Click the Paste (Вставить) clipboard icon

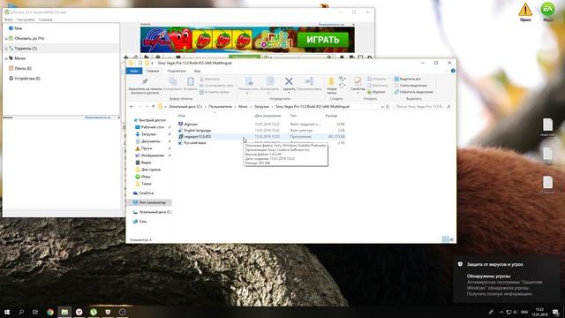pyautogui.click(x=191, y=82)
